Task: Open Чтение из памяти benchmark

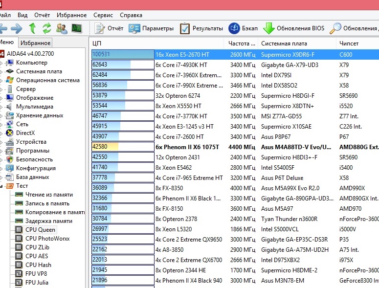Action: coord(49,195)
